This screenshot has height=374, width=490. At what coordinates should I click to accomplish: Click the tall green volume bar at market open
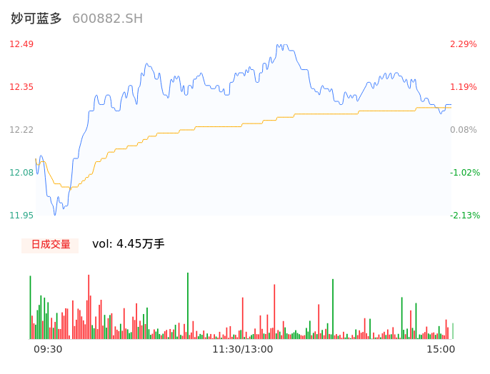(30, 307)
